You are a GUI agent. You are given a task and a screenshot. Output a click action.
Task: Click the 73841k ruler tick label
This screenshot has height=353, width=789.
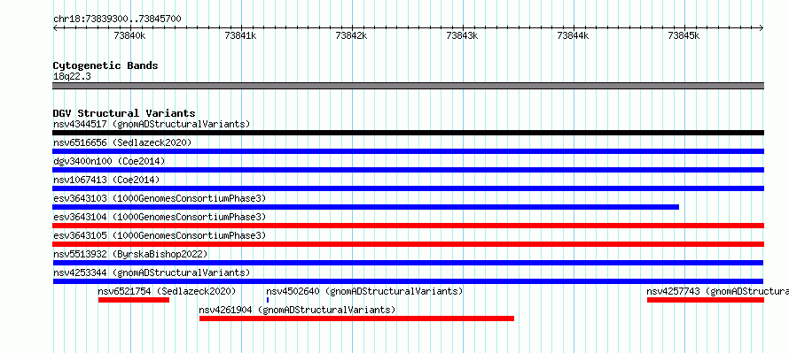coord(240,35)
